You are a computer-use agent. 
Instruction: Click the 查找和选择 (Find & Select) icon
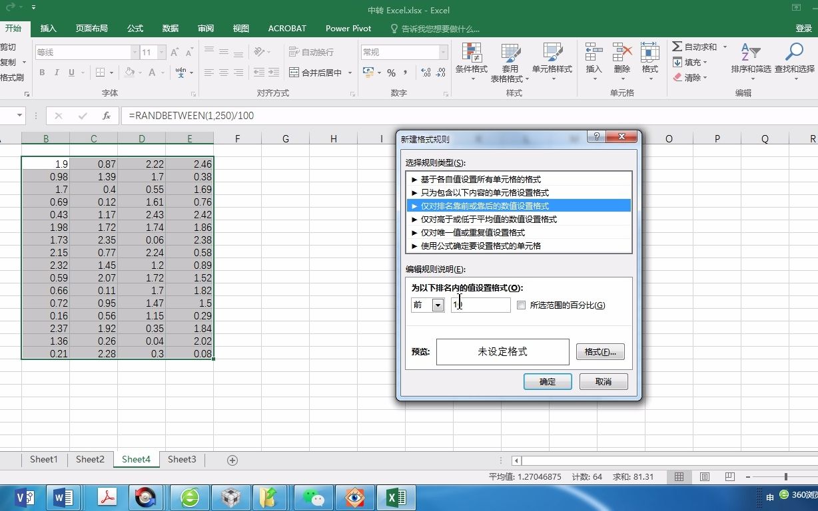pos(794,60)
